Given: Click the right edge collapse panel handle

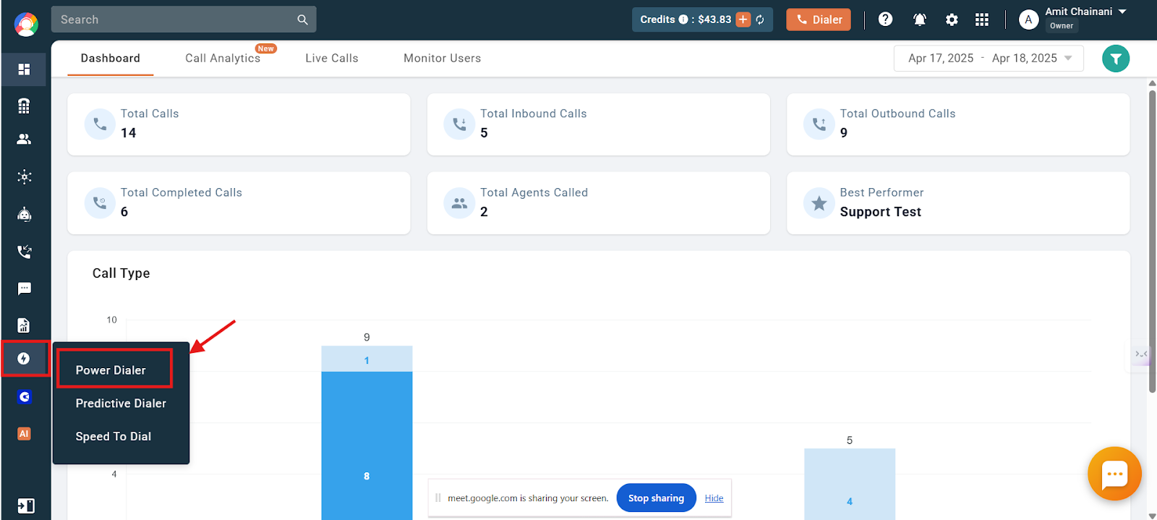Looking at the screenshot, I should coord(1141,354).
